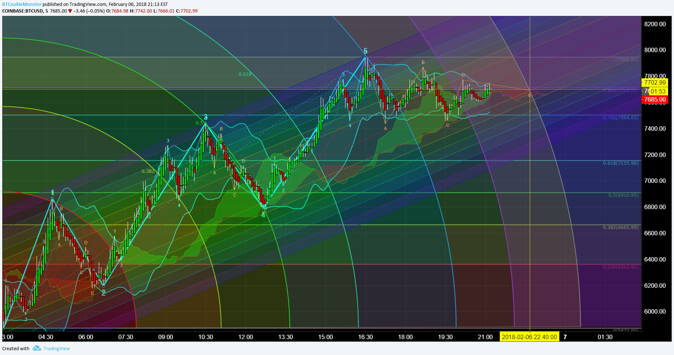Click the 21:00 time axis label
Viewport: 674px width, 355px height.
tap(485, 337)
